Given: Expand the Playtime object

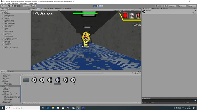Looking at the screenshot, I should 2,14.
